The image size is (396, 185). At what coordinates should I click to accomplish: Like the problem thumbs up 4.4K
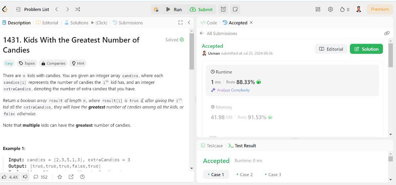point(10,177)
